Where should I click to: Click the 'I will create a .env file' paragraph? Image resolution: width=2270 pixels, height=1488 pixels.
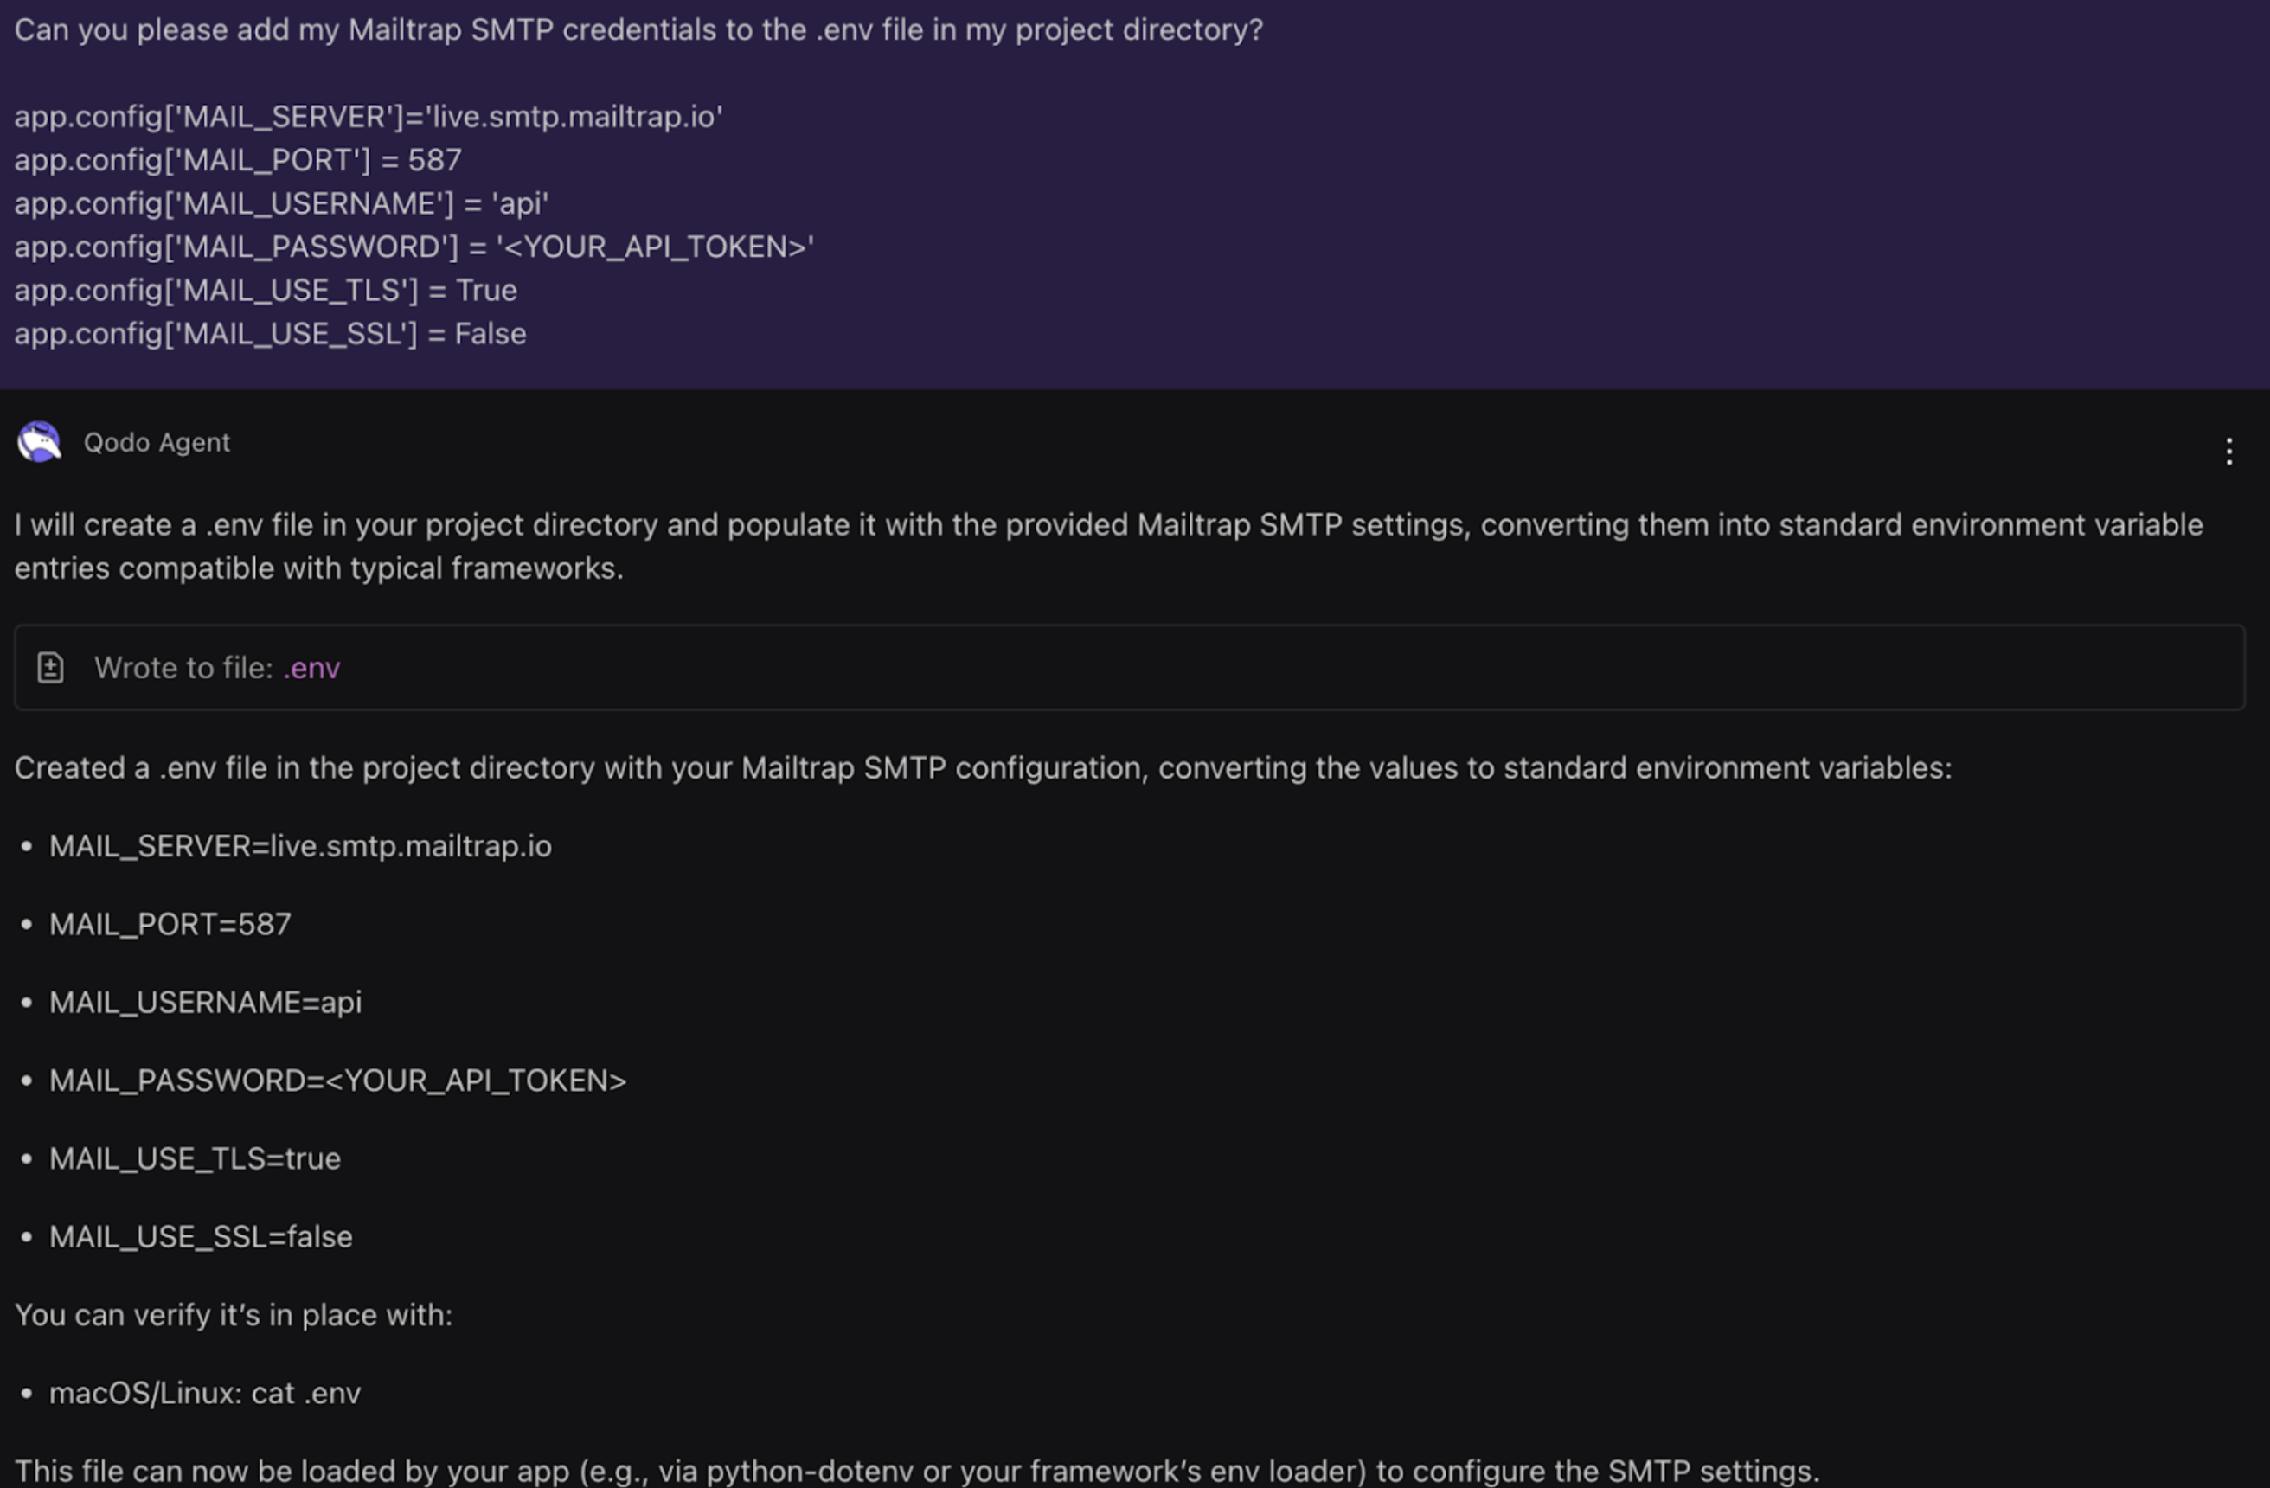1107,547
